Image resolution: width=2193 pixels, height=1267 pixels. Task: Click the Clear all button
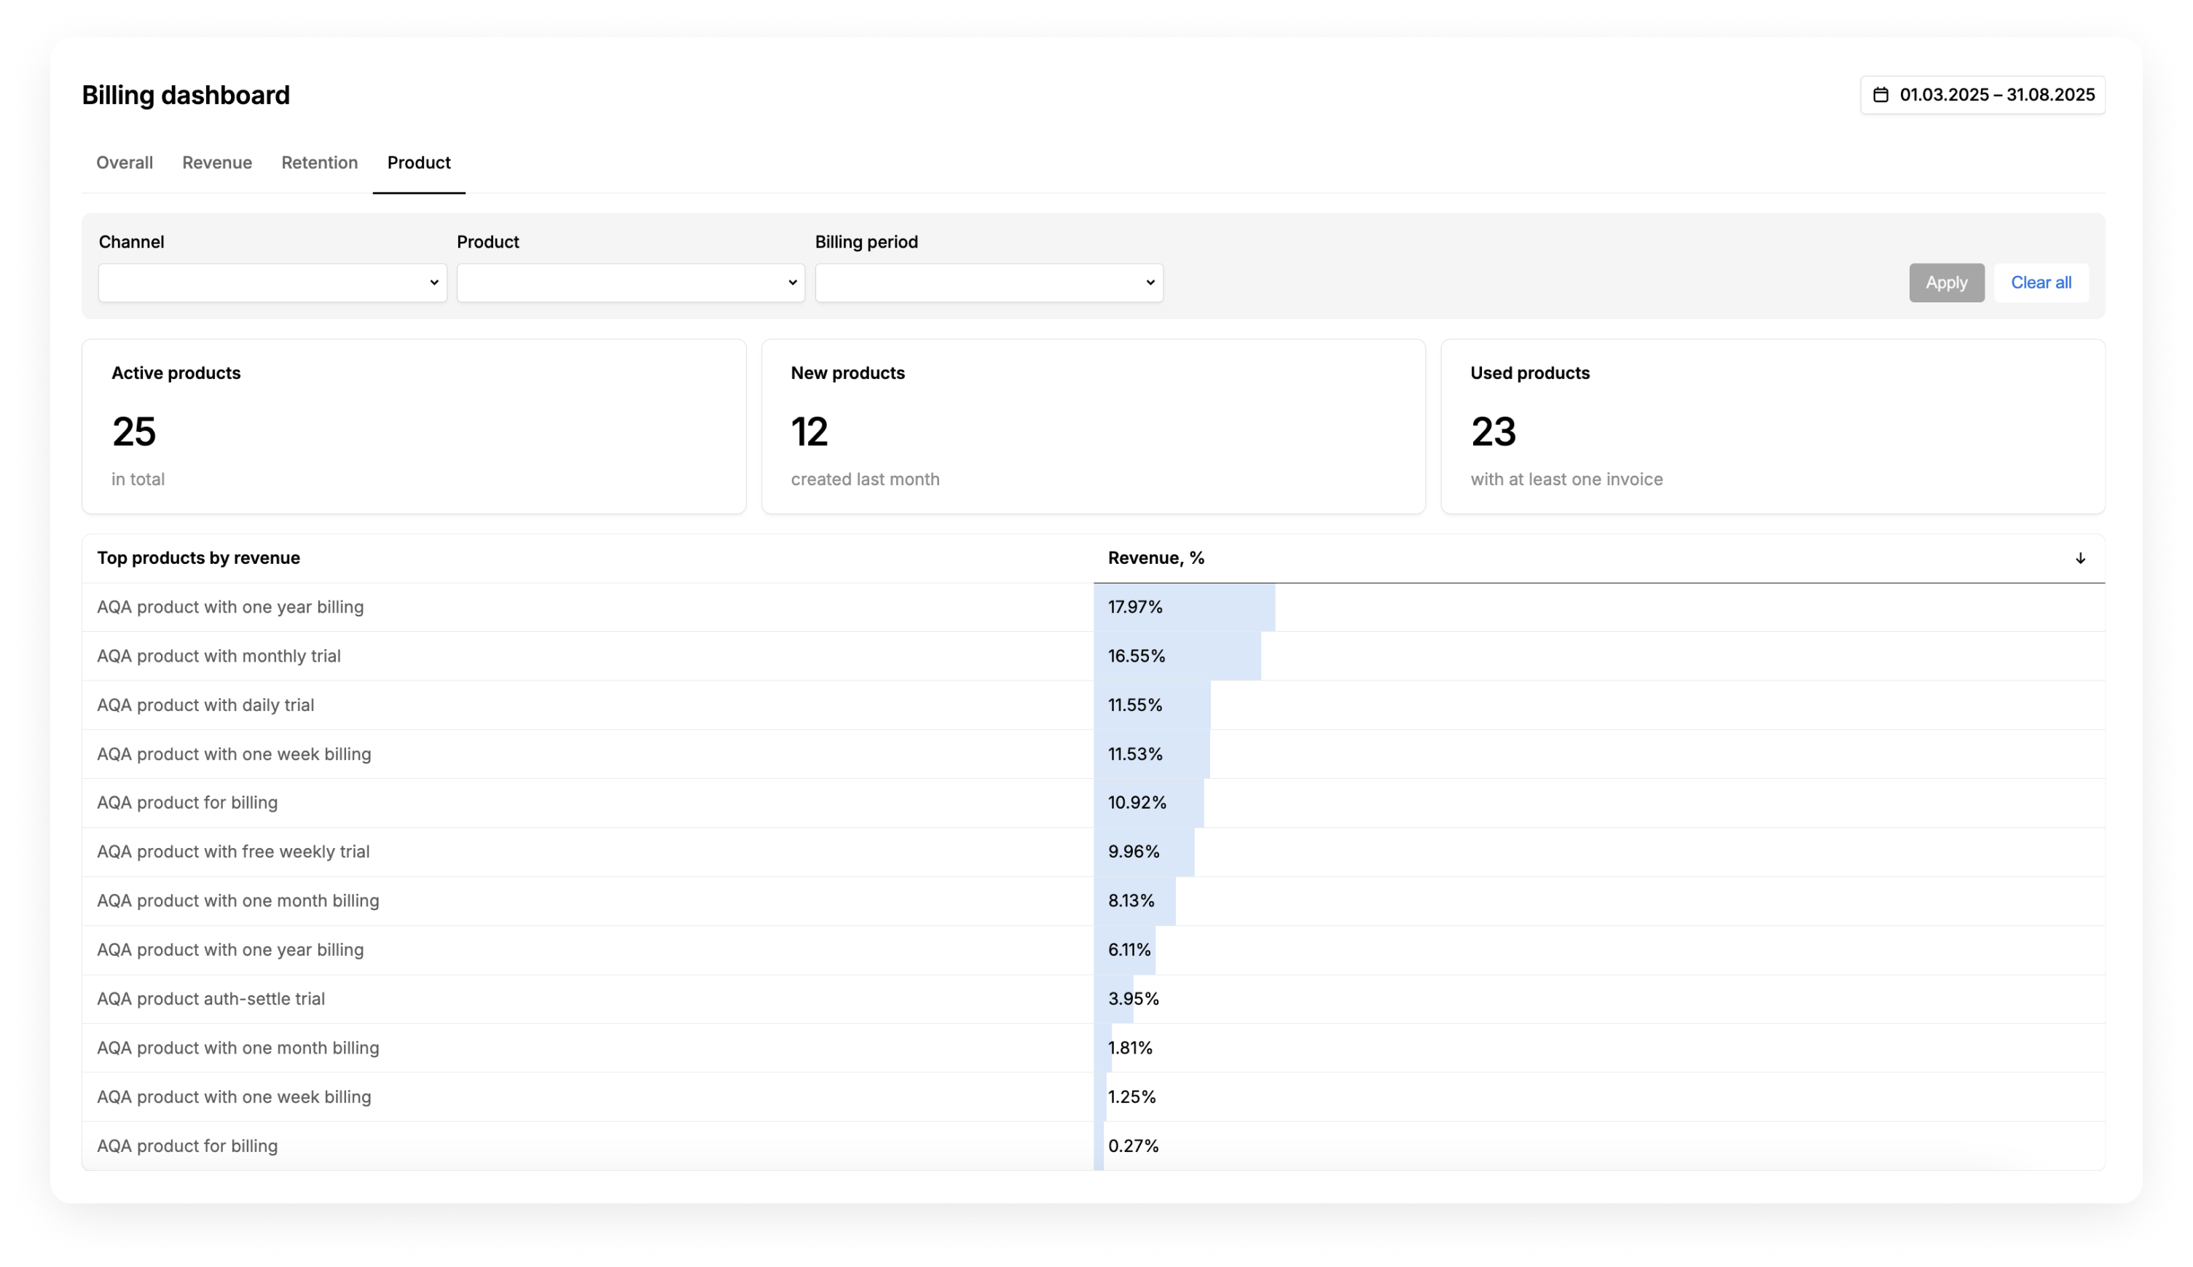pos(2040,283)
